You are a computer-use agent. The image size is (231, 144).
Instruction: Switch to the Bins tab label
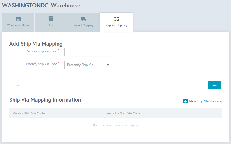tap(51, 25)
